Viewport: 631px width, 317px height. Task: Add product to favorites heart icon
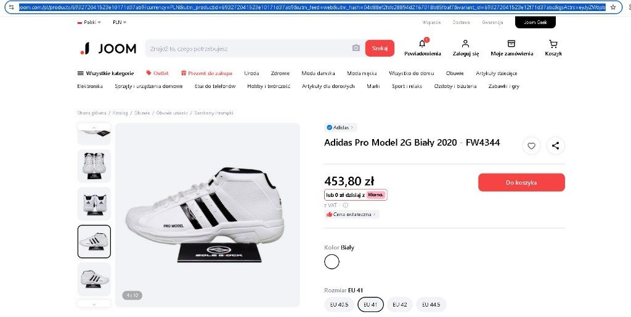point(531,146)
